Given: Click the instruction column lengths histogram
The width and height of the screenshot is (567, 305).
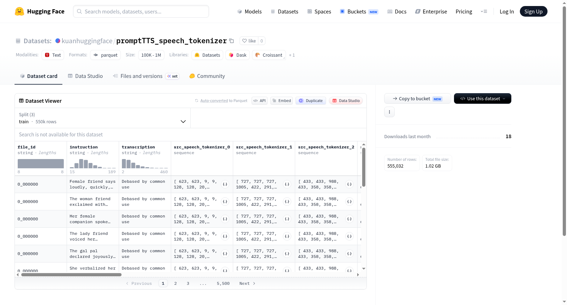Looking at the screenshot, I should (92, 163).
